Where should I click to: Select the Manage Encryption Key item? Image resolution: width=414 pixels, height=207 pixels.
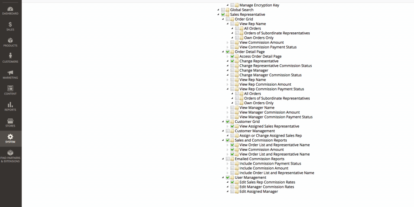tap(259, 5)
